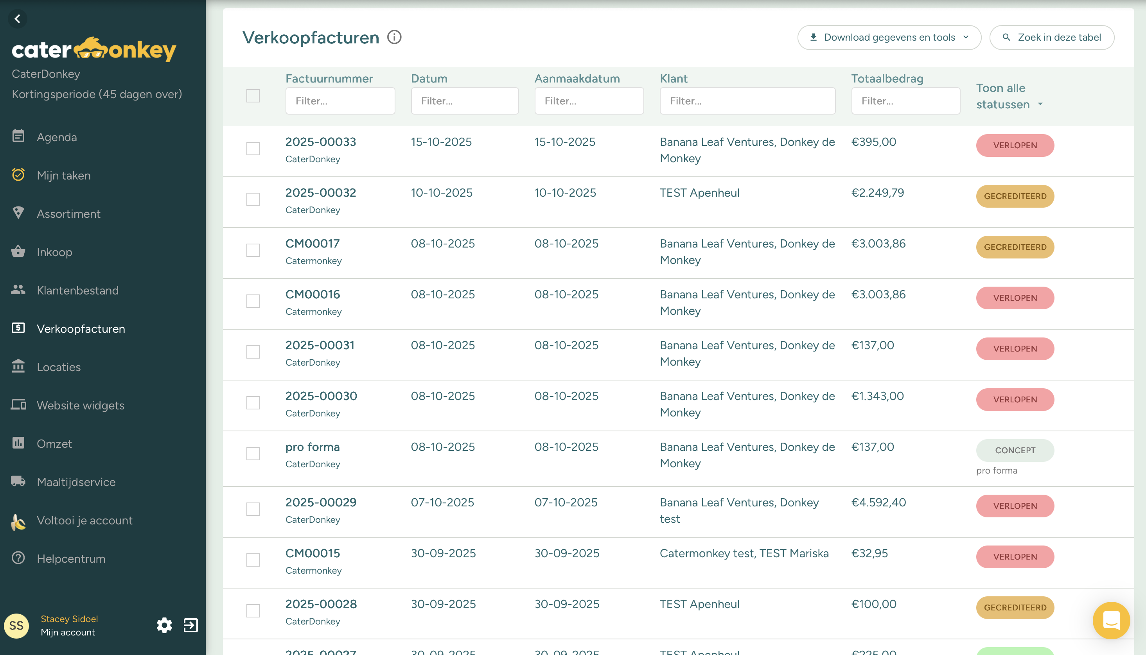Open settings gear icon in sidebar footer

click(x=164, y=625)
